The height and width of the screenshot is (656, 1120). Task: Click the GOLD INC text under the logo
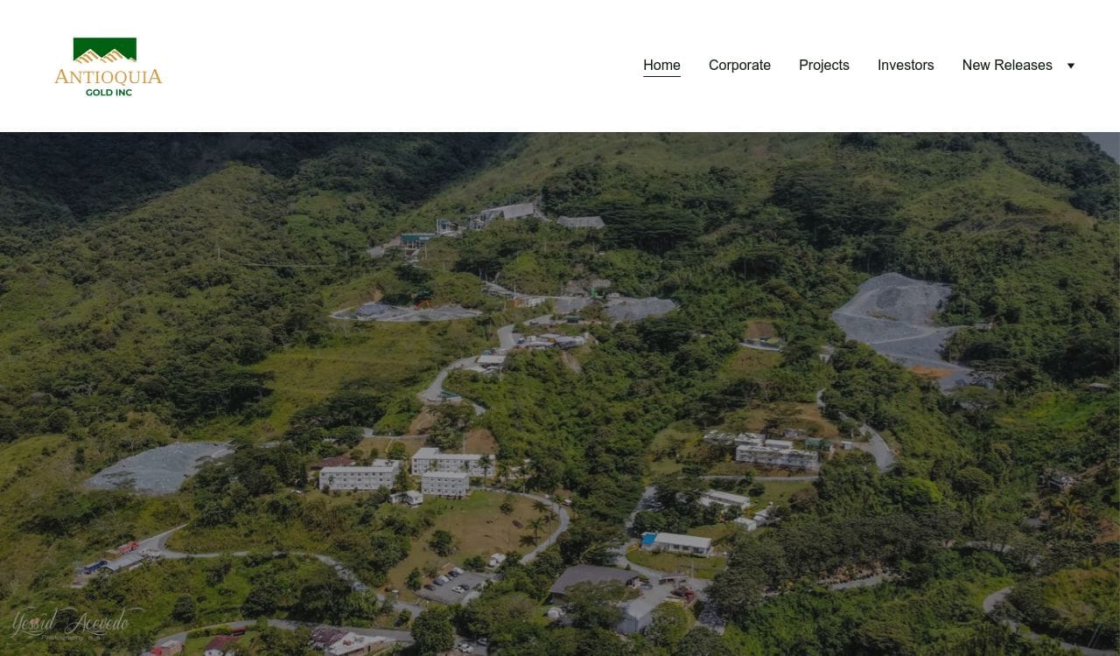pyautogui.click(x=108, y=92)
